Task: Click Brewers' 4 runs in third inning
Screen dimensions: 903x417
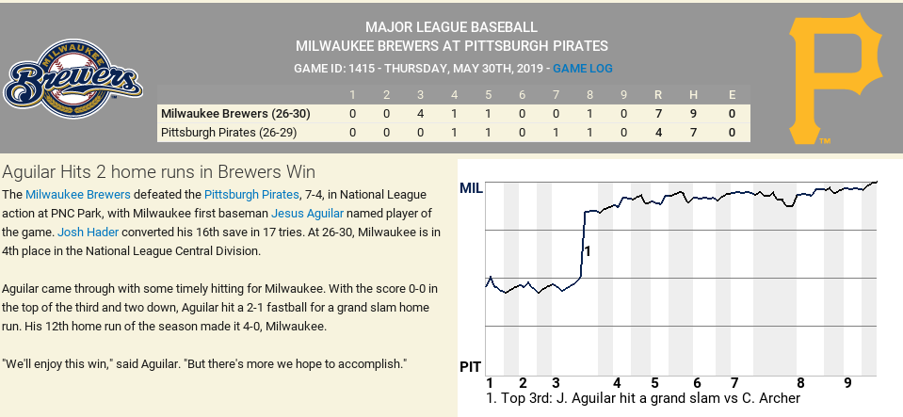Action: [x=420, y=114]
